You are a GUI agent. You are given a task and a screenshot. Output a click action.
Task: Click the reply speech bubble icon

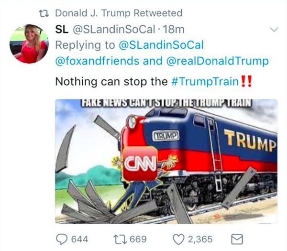(x=62, y=239)
